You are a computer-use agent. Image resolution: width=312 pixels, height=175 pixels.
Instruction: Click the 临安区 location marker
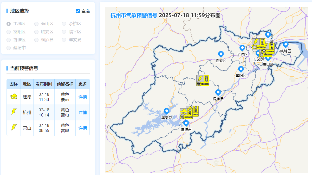click(x=221, y=54)
